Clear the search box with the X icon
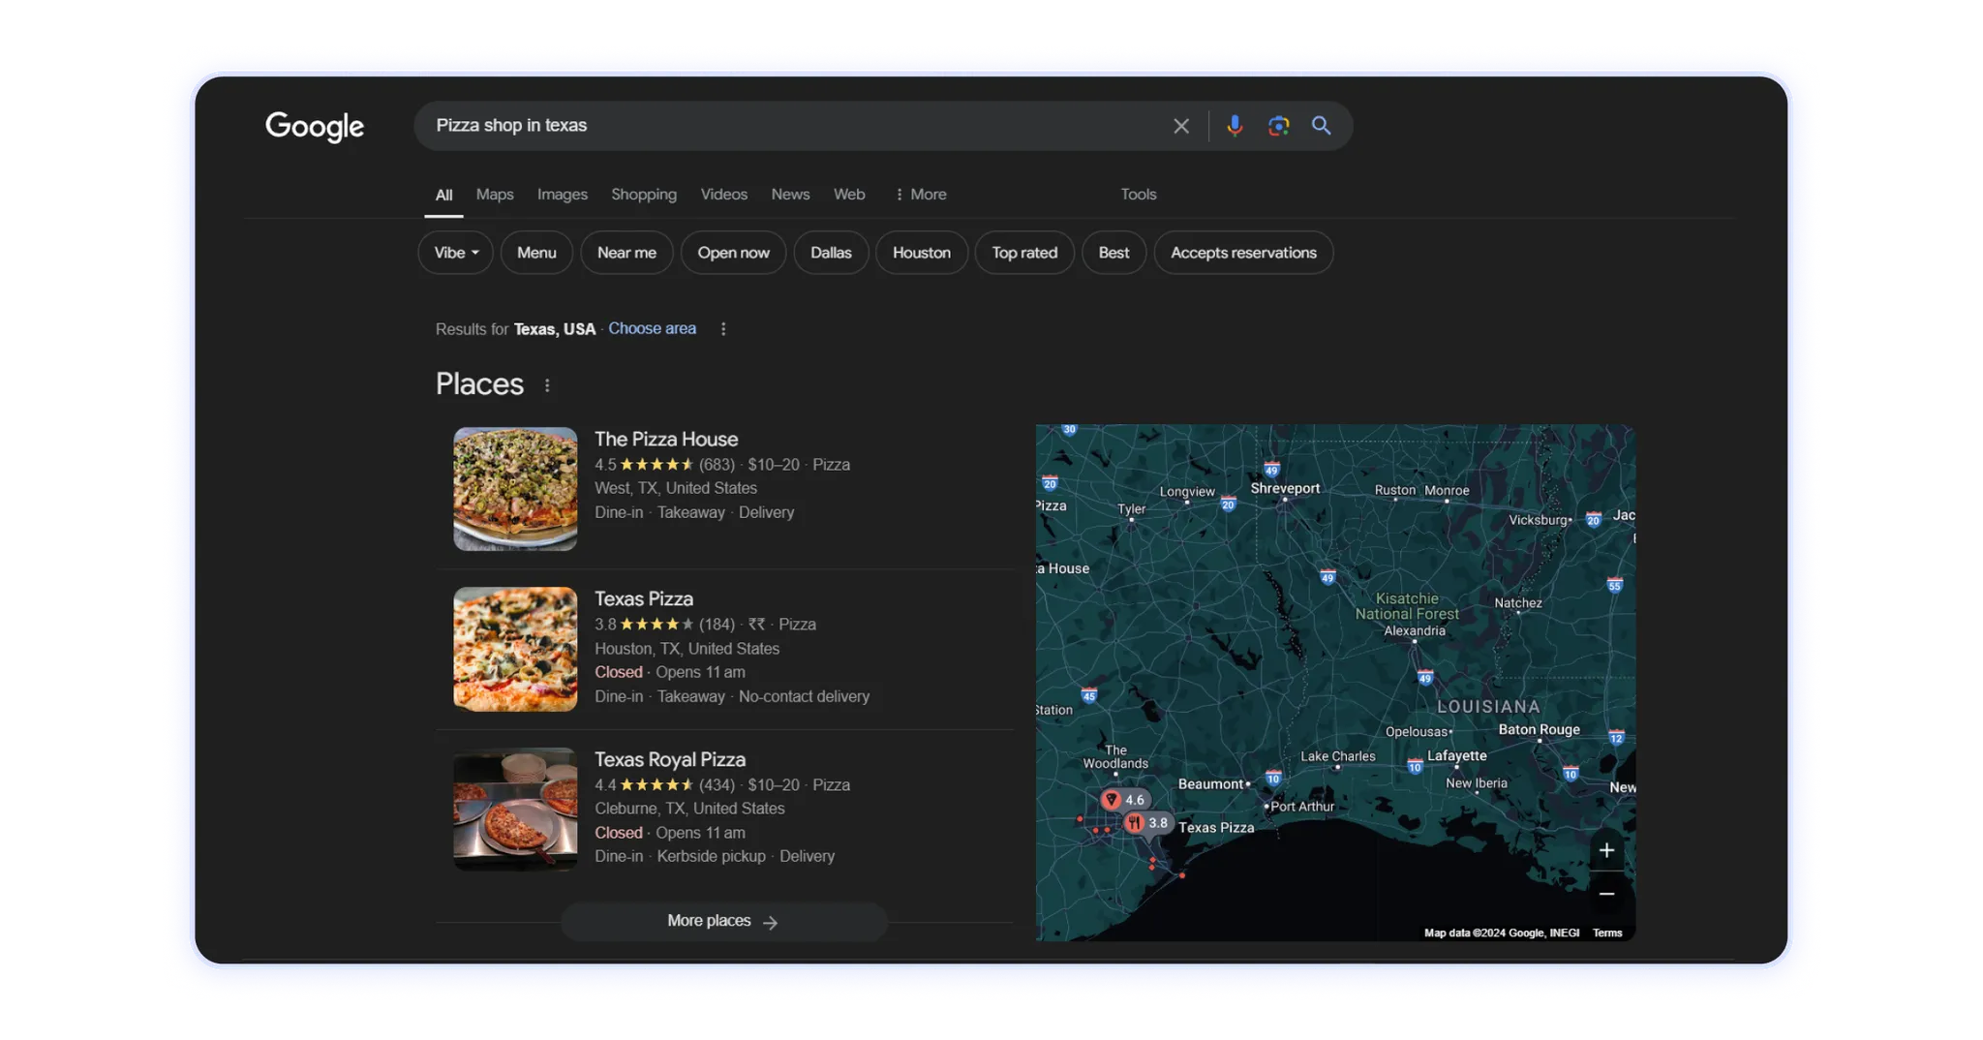This screenshot has width=1983, height=1040. [x=1180, y=126]
